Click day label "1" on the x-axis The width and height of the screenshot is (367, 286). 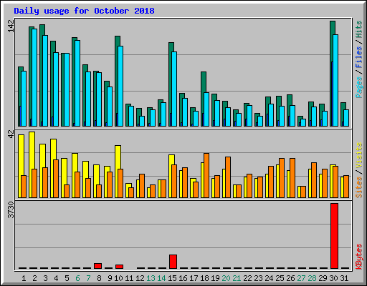tap(24, 278)
